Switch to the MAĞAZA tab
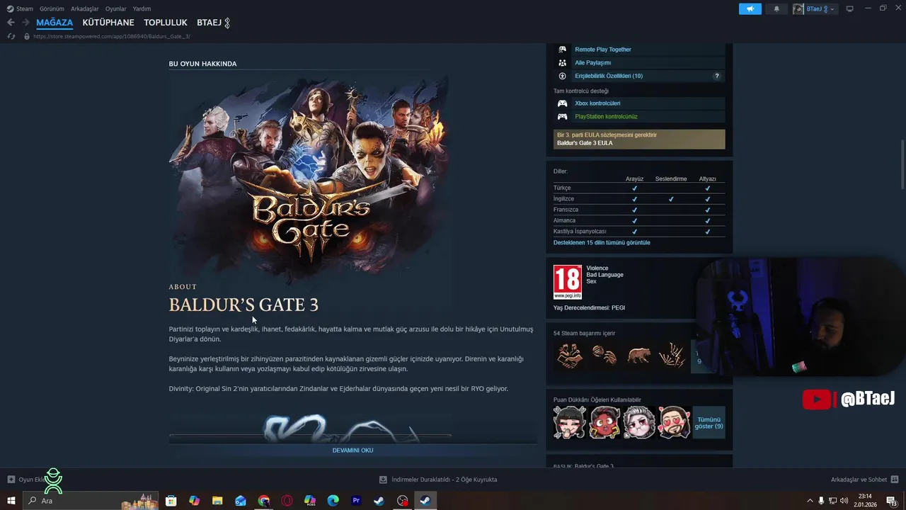The height and width of the screenshot is (510, 906). tap(55, 23)
